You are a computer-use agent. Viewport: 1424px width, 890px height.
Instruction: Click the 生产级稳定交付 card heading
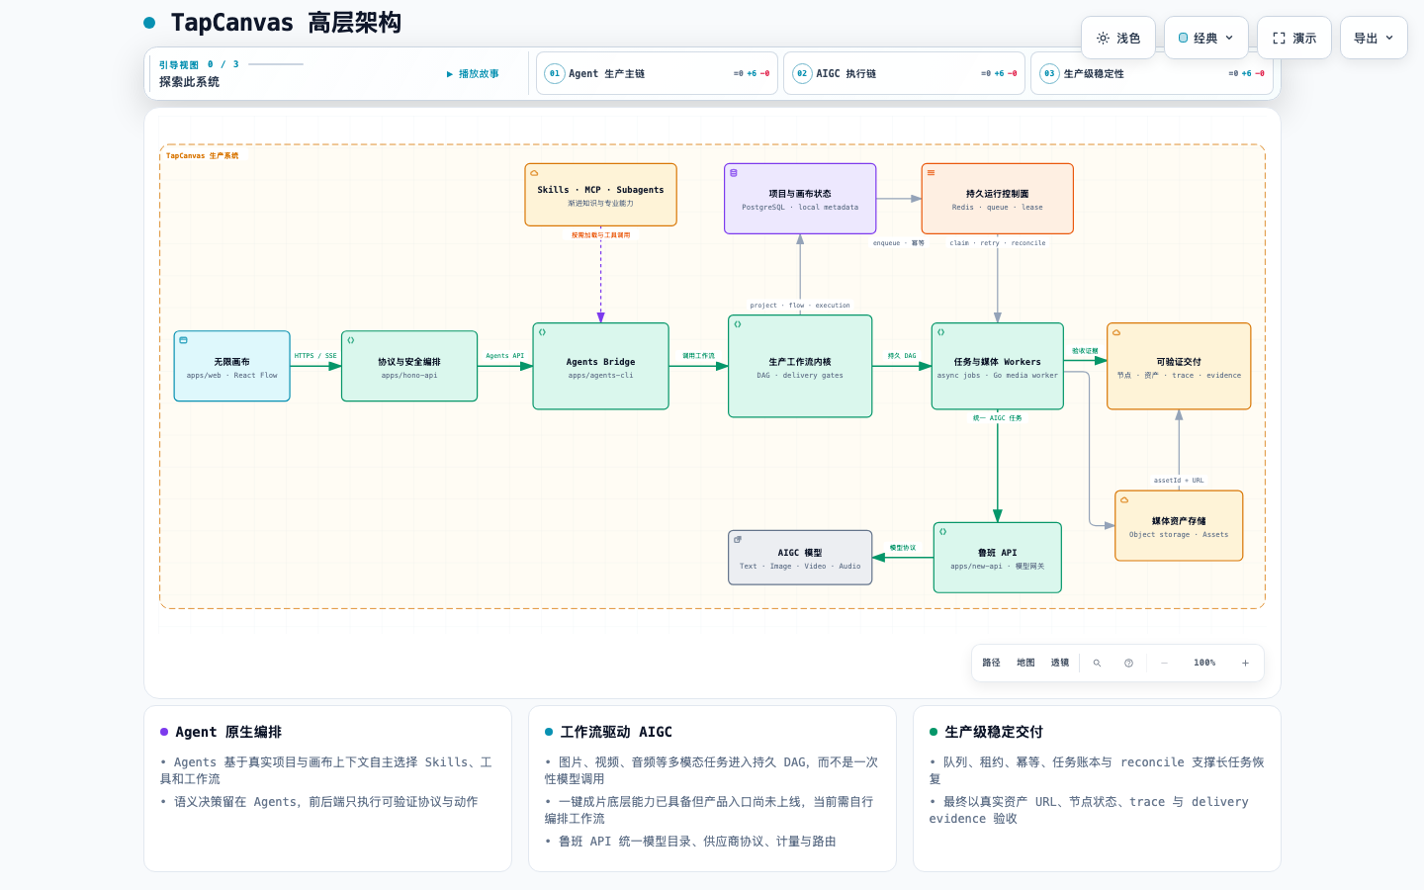coord(994,732)
